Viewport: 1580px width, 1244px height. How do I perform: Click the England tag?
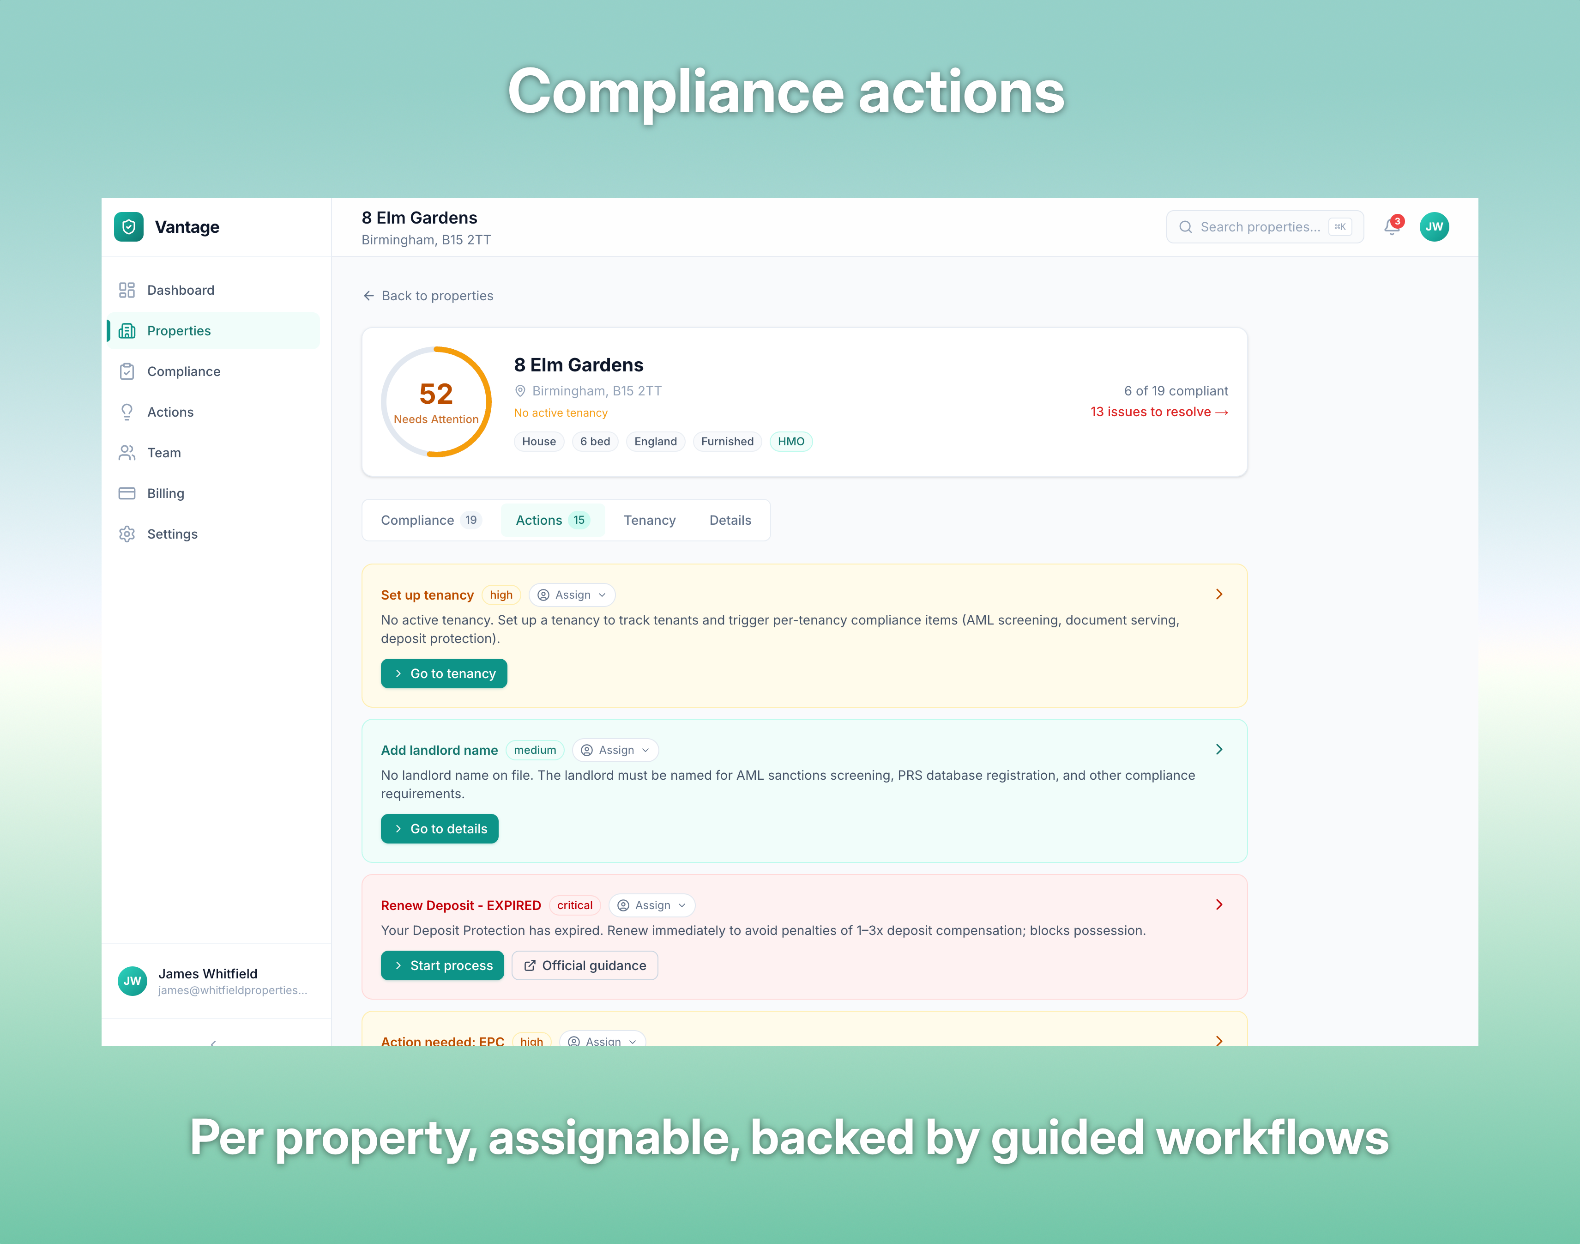click(655, 441)
